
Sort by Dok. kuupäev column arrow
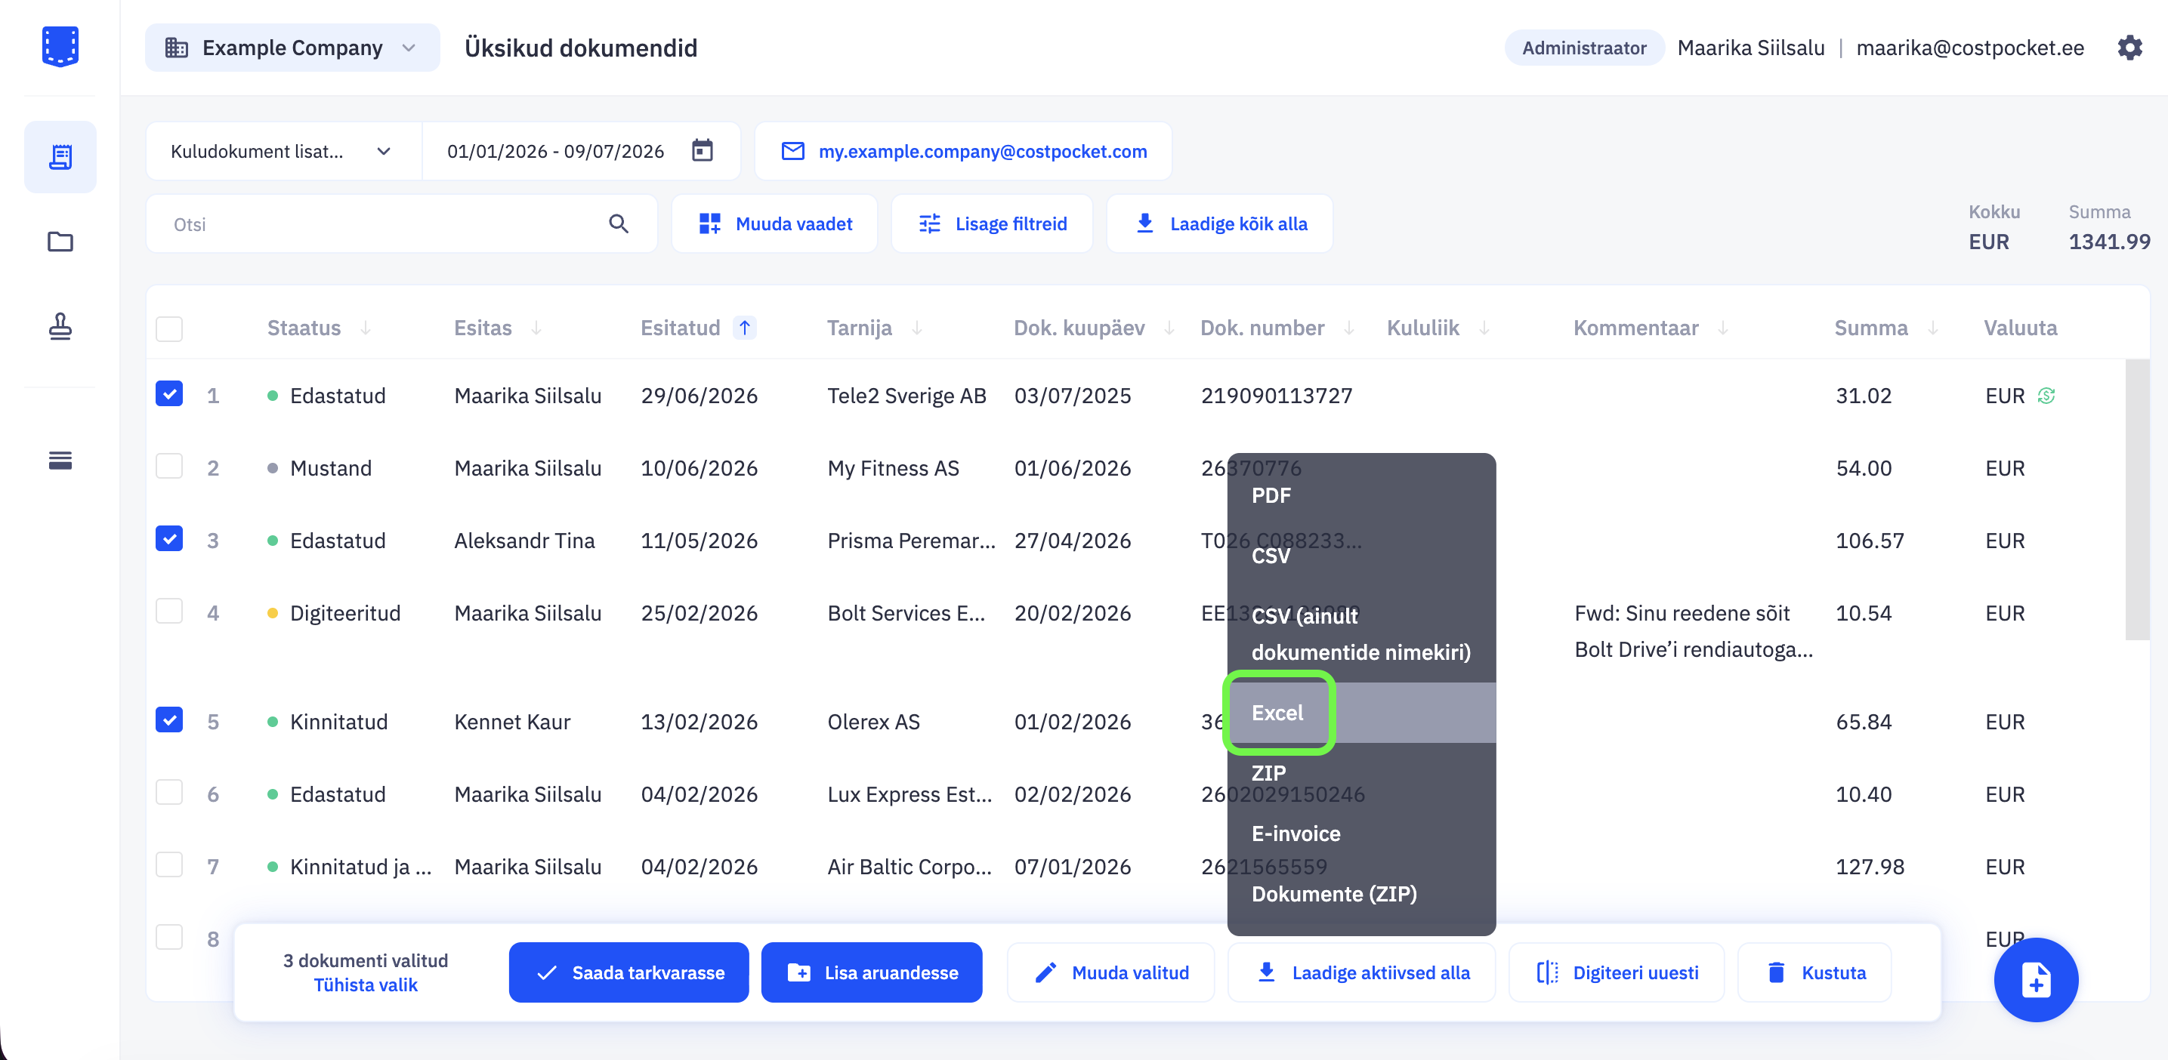pyautogui.click(x=1169, y=327)
